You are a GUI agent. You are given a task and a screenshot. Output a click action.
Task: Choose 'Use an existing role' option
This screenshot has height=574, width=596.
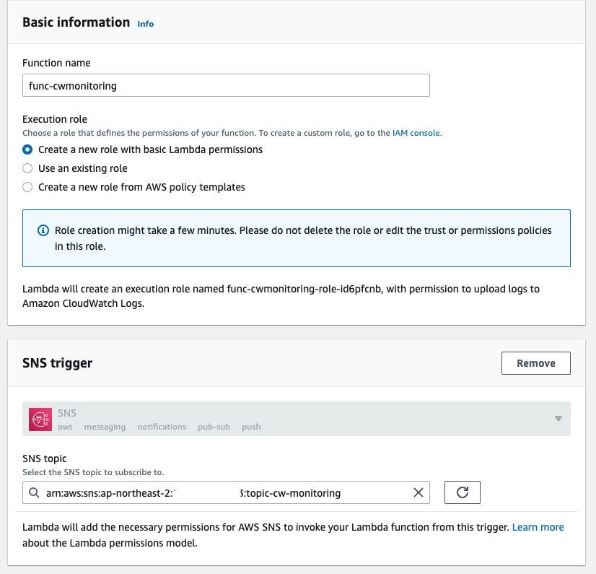(27, 168)
